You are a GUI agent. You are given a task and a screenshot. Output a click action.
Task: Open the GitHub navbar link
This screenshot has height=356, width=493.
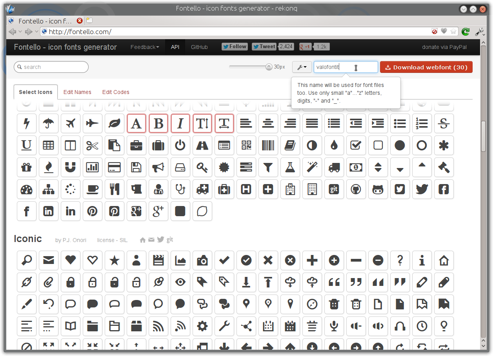click(x=199, y=47)
